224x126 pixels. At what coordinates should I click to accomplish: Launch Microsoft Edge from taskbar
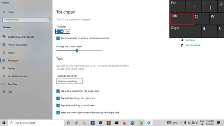133,123
